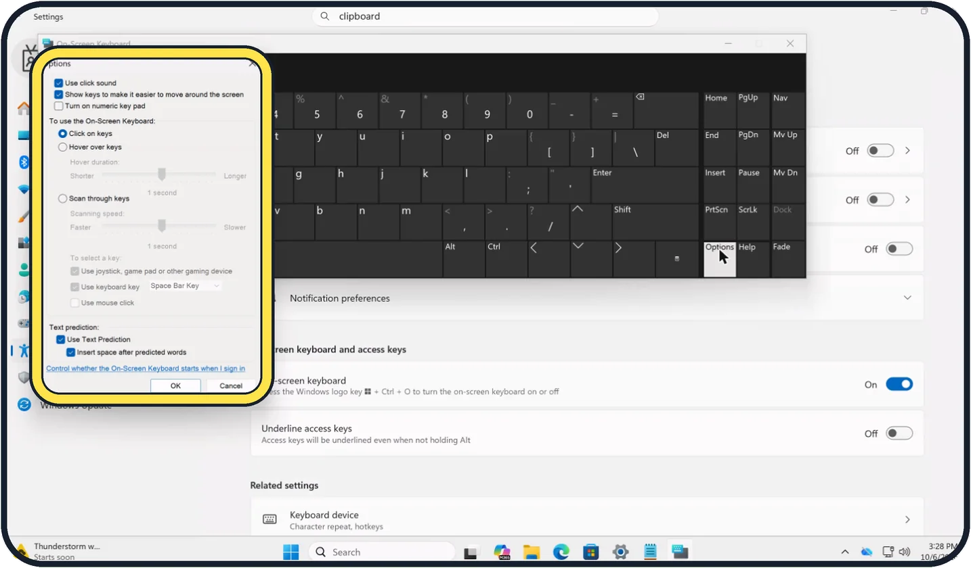Click the taskbar Search box
Viewport: 971px width, 568px height.
[x=381, y=552]
